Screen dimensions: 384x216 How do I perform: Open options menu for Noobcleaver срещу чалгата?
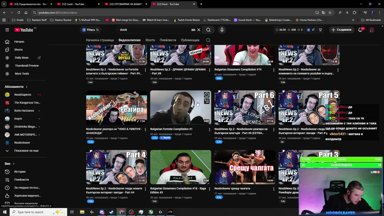(x=274, y=189)
